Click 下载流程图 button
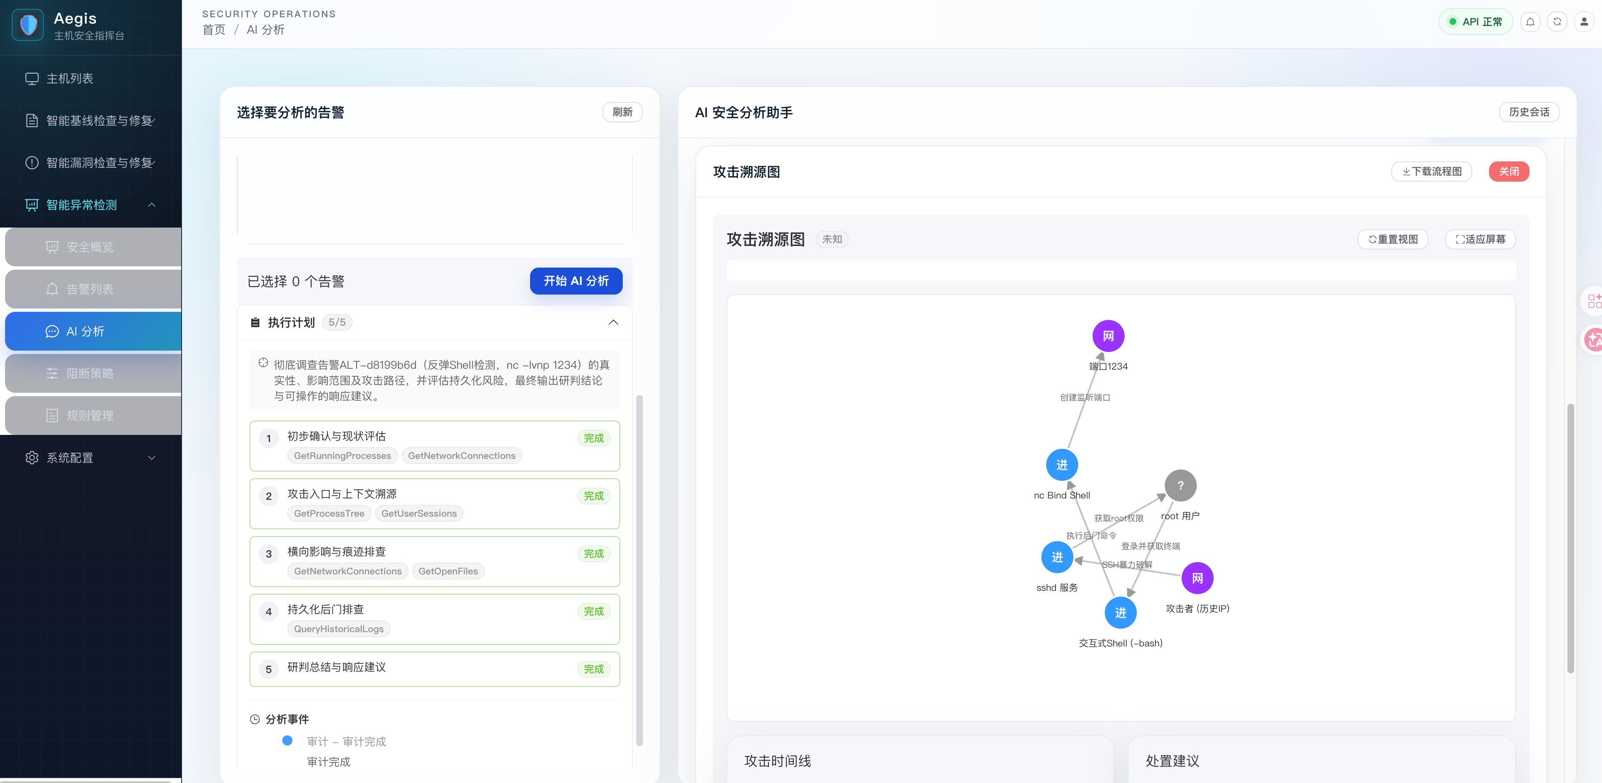The width and height of the screenshot is (1602, 783). pyautogui.click(x=1432, y=172)
